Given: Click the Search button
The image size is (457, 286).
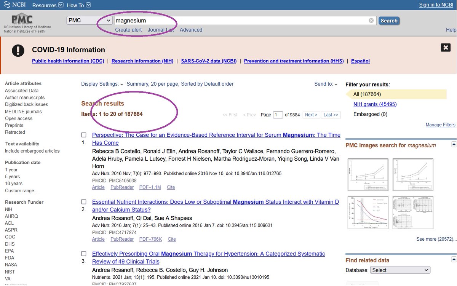Looking at the screenshot, I should [x=389, y=21].
